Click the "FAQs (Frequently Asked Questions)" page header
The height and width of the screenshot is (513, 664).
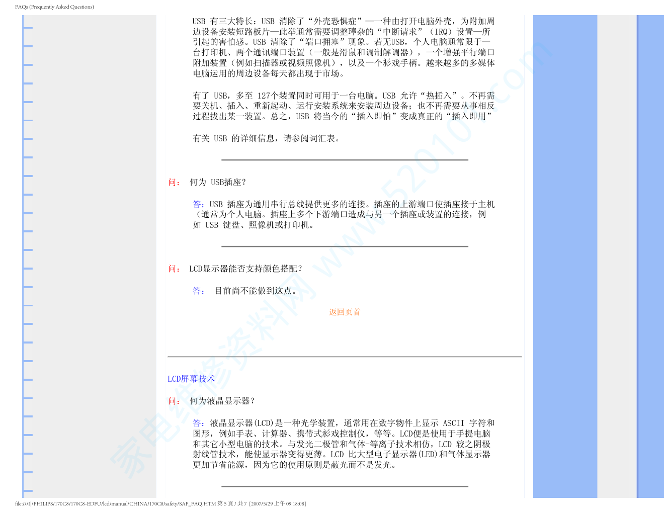click(54, 7)
